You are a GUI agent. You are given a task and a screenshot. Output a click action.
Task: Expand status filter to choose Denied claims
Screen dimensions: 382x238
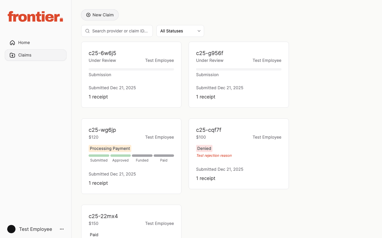coord(180,31)
